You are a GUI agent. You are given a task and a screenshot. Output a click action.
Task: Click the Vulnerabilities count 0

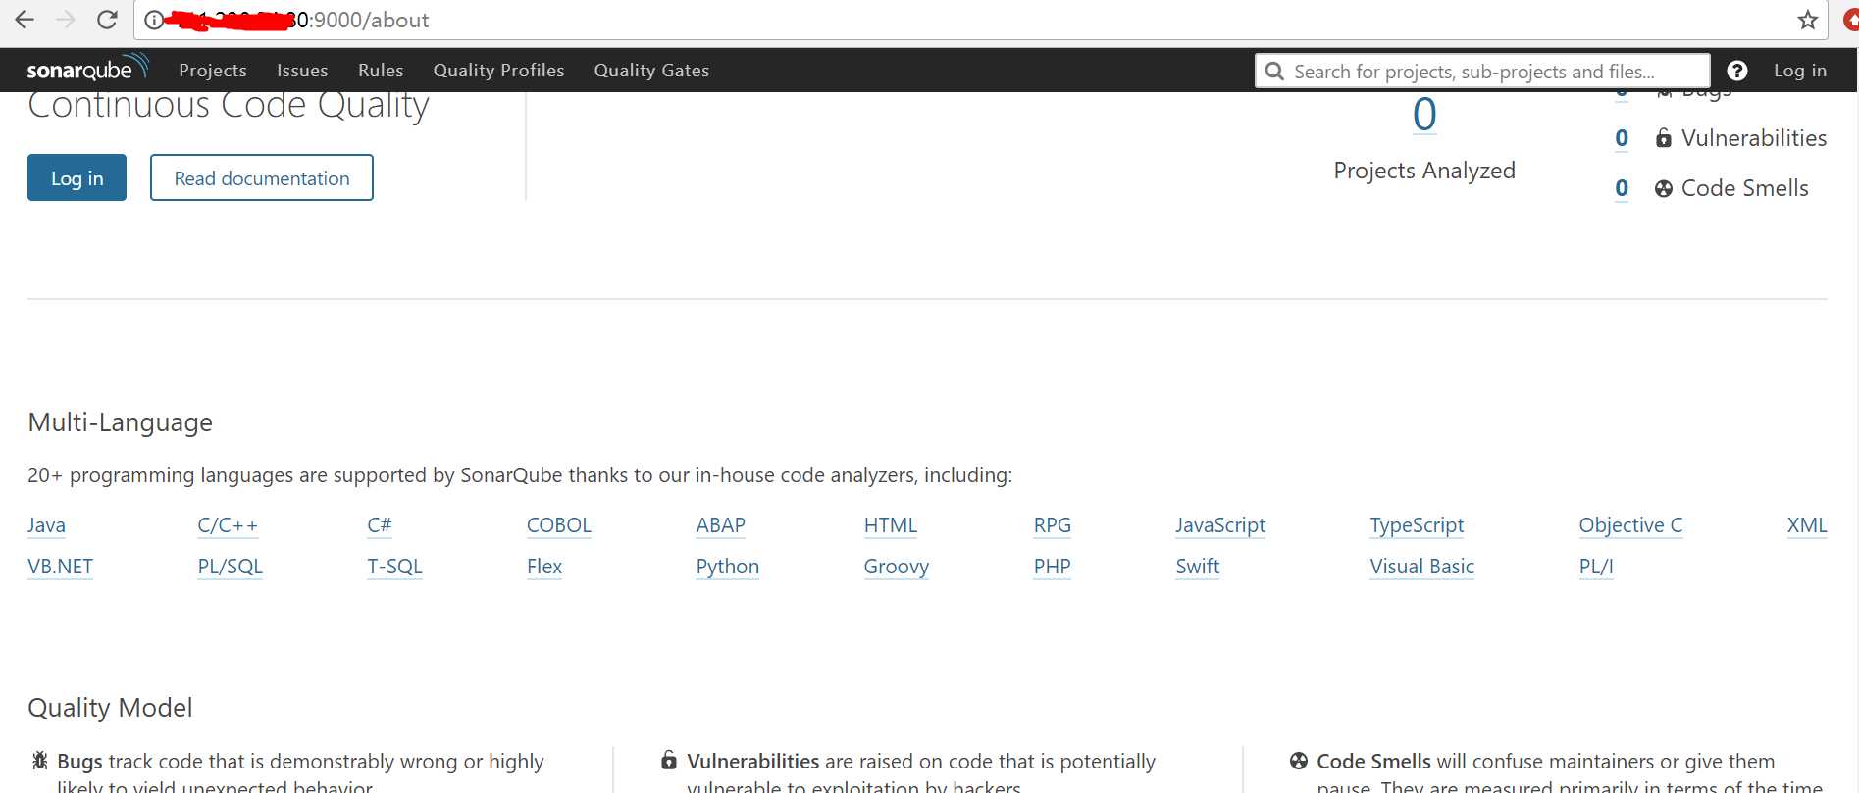(x=1622, y=138)
